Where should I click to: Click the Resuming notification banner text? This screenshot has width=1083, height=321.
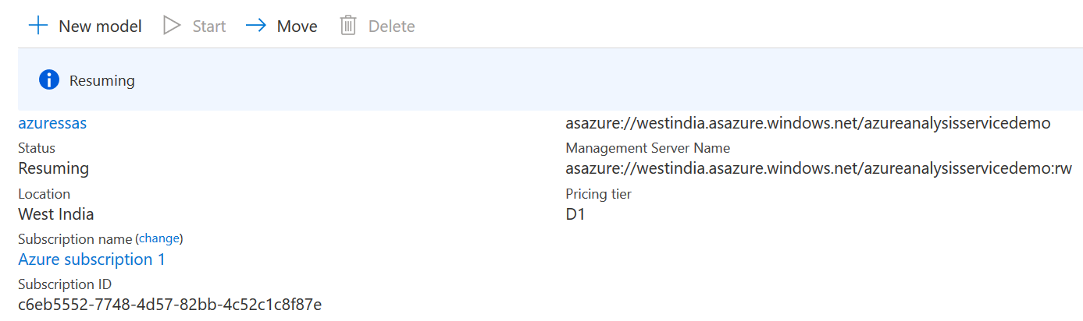pyautogui.click(x=102, y=80)
